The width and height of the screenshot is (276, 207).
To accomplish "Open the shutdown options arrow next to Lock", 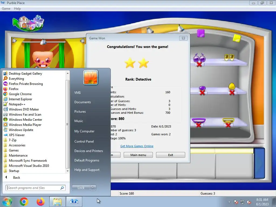I will tap(93, 188).
